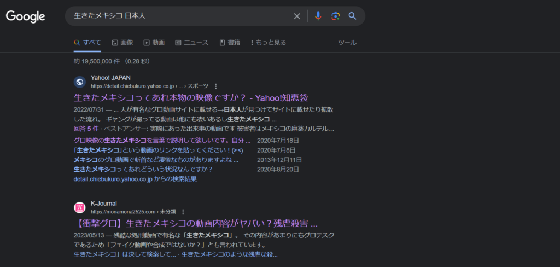The width and height of the screenshot is (560, 267).
Task: Click detail.chiebukuro.yahoo.co.jp からの検索結果 link
Action: 135,179
